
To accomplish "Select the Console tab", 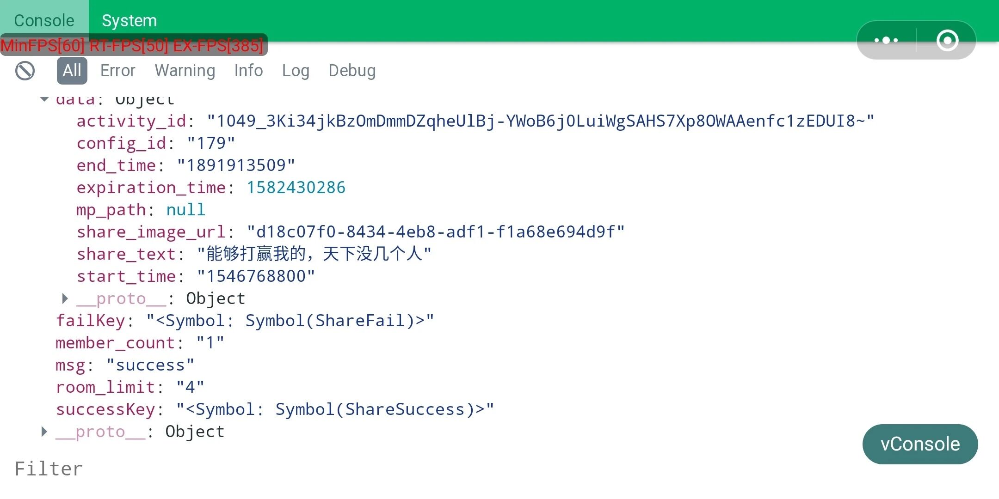I will [x=44, y=21].
